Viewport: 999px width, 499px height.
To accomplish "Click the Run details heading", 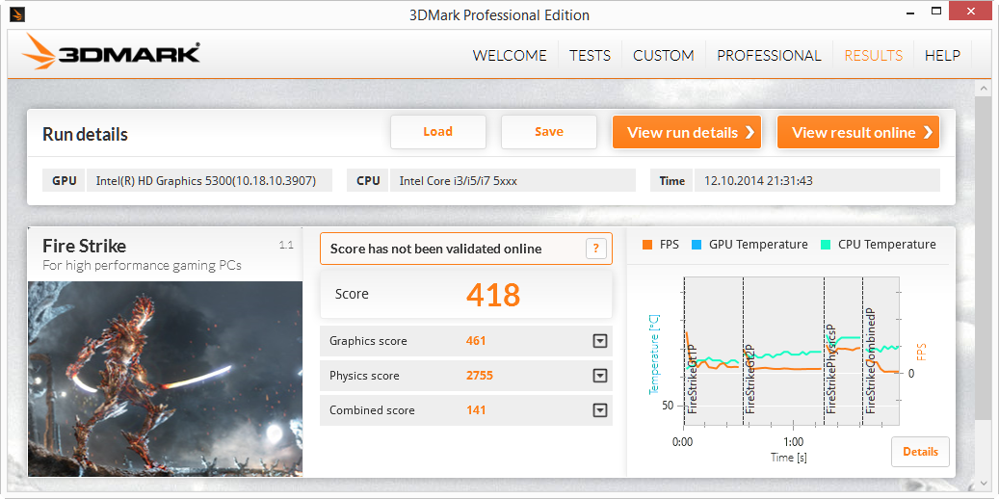I will click(86, 135).
